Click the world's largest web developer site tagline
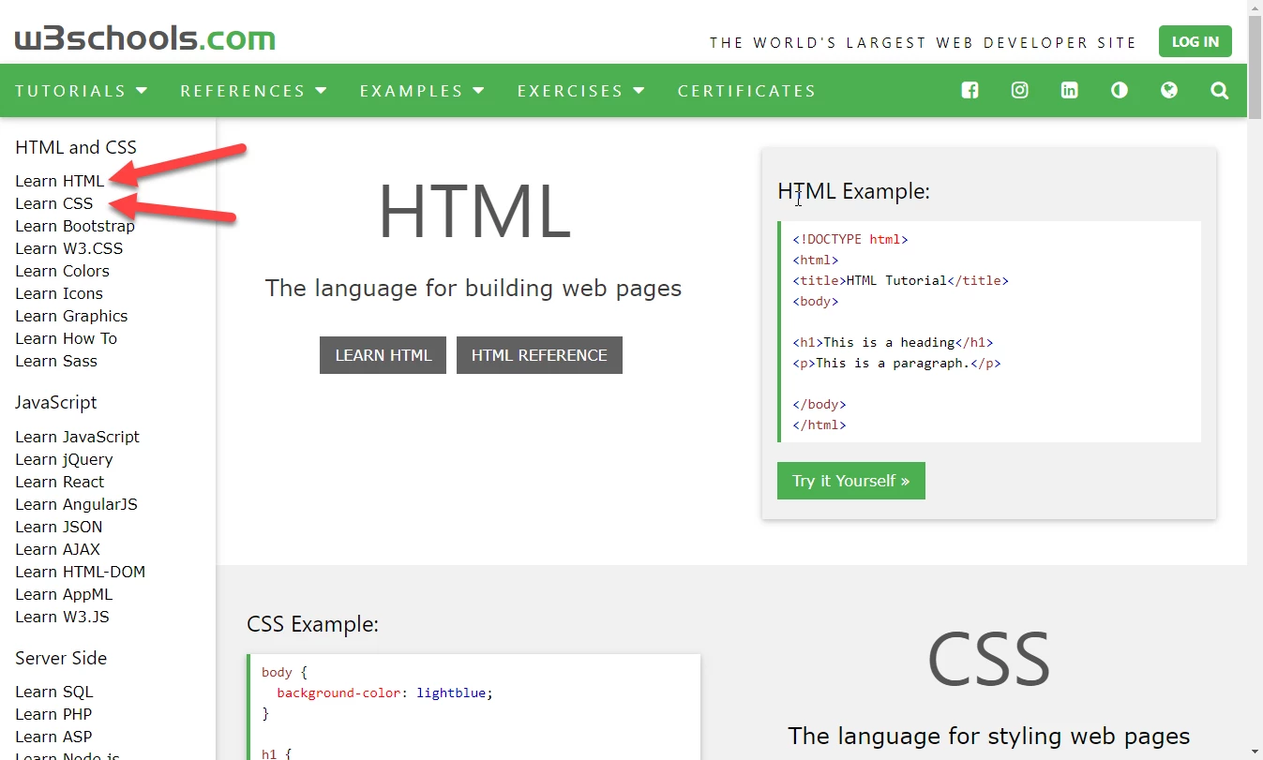Screen dimensions: 1263x760 pyautogui.click(x=923, y=42)
